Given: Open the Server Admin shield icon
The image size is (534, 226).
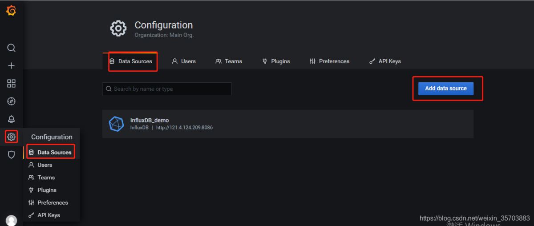Looking at the screenshot, I should coord(12,154).
